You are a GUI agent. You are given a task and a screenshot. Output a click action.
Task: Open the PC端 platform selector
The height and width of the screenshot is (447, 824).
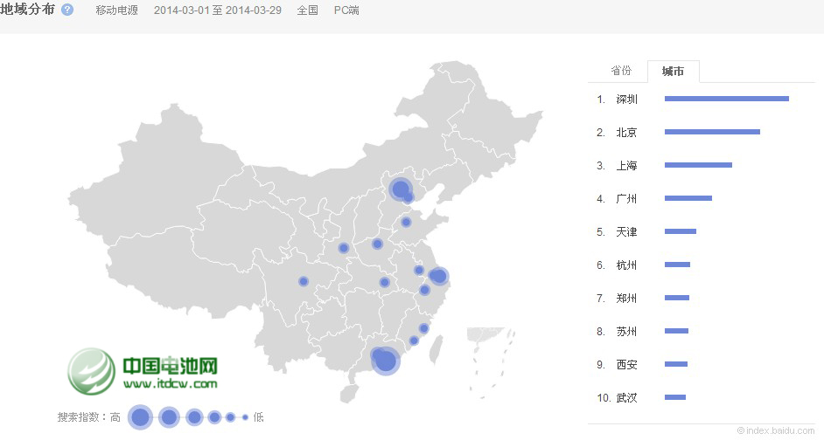click(346, 10)
